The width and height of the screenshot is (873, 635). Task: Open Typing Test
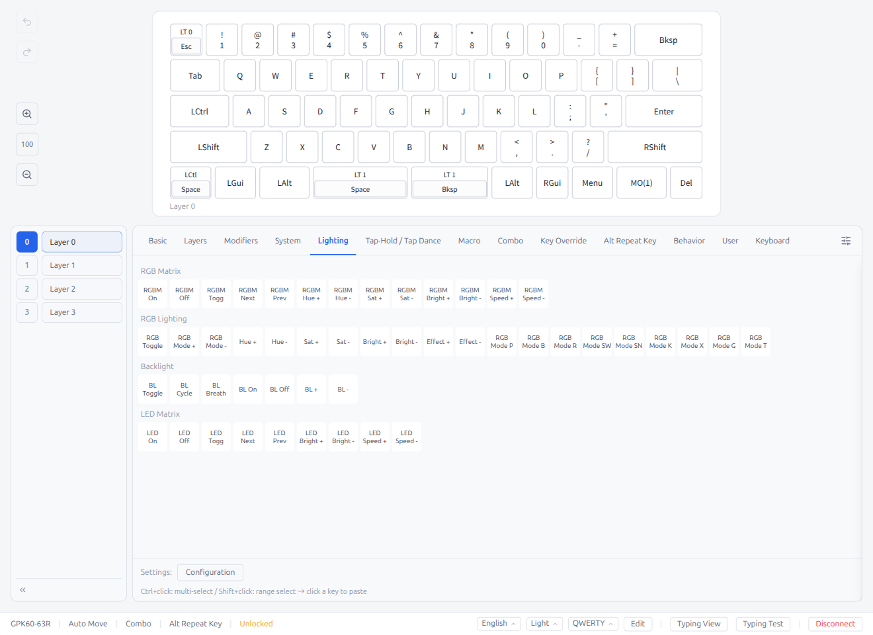[763, 624]
